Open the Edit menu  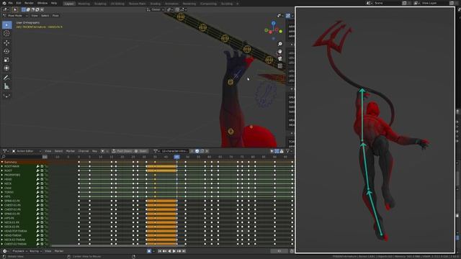coord(19,3)
